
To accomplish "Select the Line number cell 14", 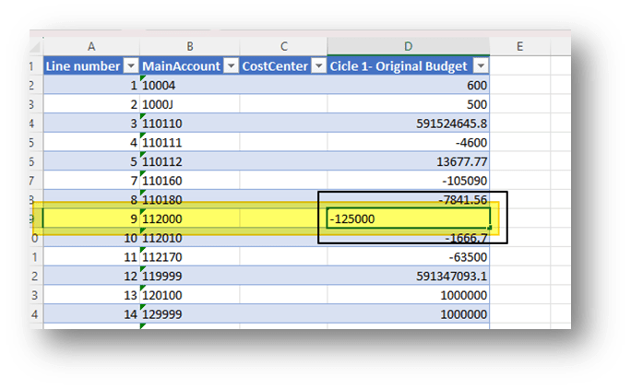I will (x=91, y=314).
